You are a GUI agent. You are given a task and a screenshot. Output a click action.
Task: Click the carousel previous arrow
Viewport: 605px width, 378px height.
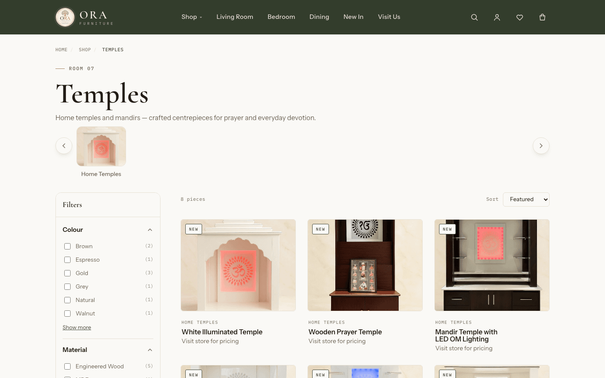[x=64, y=146]
